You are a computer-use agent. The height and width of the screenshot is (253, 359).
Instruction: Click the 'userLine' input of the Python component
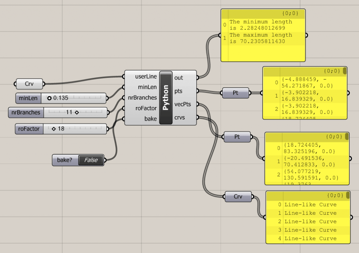pos(146,76)
